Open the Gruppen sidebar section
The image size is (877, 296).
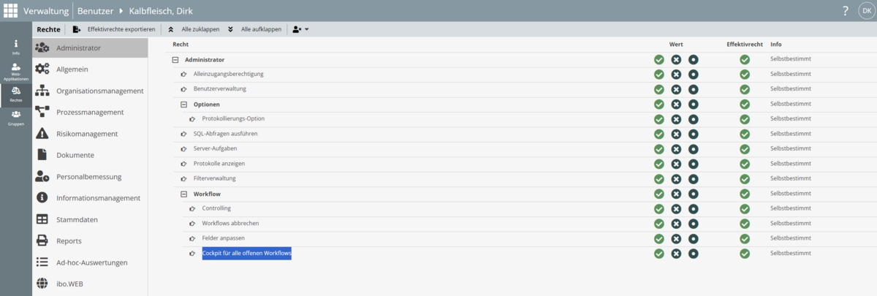16,118
